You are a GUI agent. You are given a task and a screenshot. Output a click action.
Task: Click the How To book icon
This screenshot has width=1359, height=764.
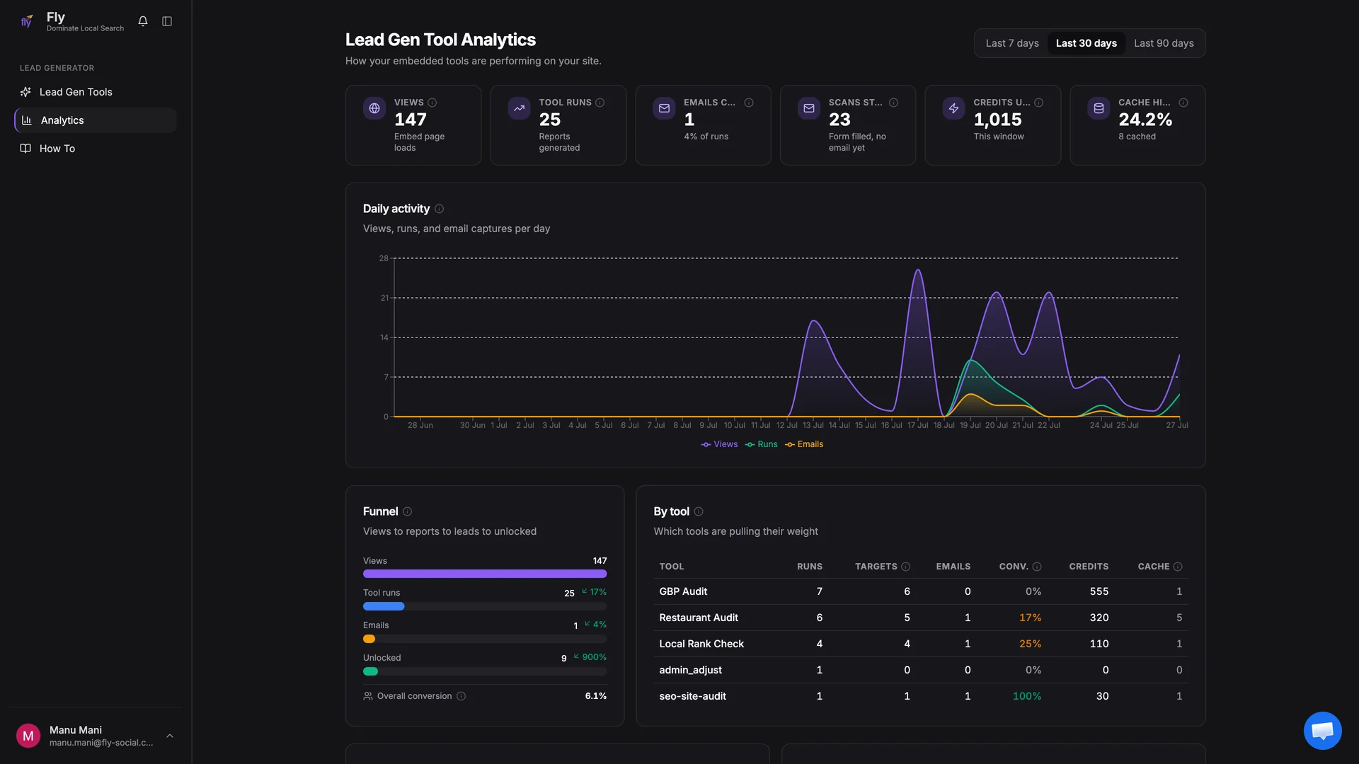[25, 149]
